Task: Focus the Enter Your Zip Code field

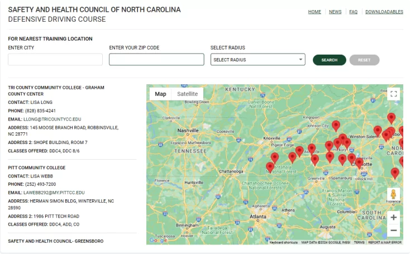Action: (156, 60)
